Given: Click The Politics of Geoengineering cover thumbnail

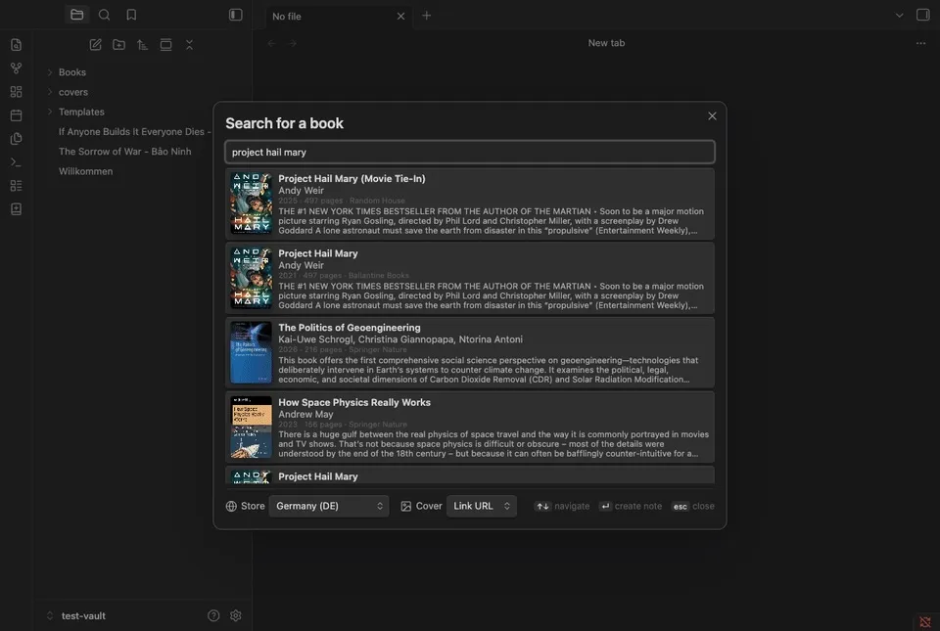Looking at the screenshot, I should [251, 352].
